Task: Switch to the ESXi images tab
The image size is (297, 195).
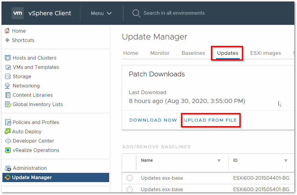Action: tap(265, 53)
